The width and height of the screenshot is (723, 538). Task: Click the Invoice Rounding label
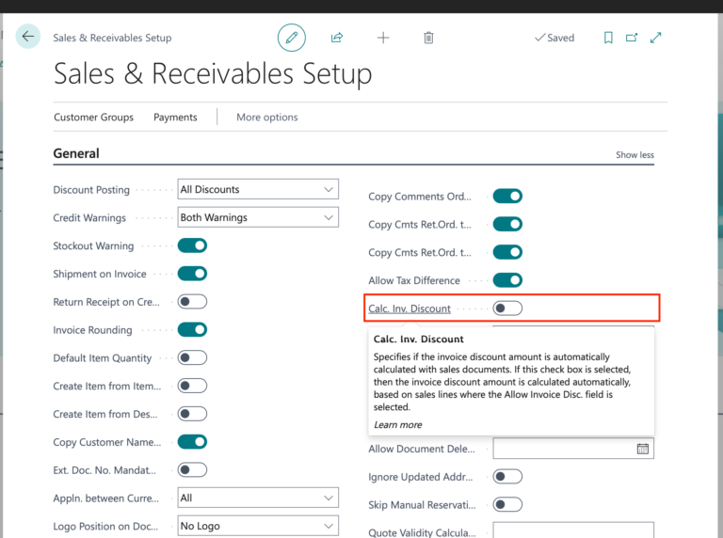92,330
